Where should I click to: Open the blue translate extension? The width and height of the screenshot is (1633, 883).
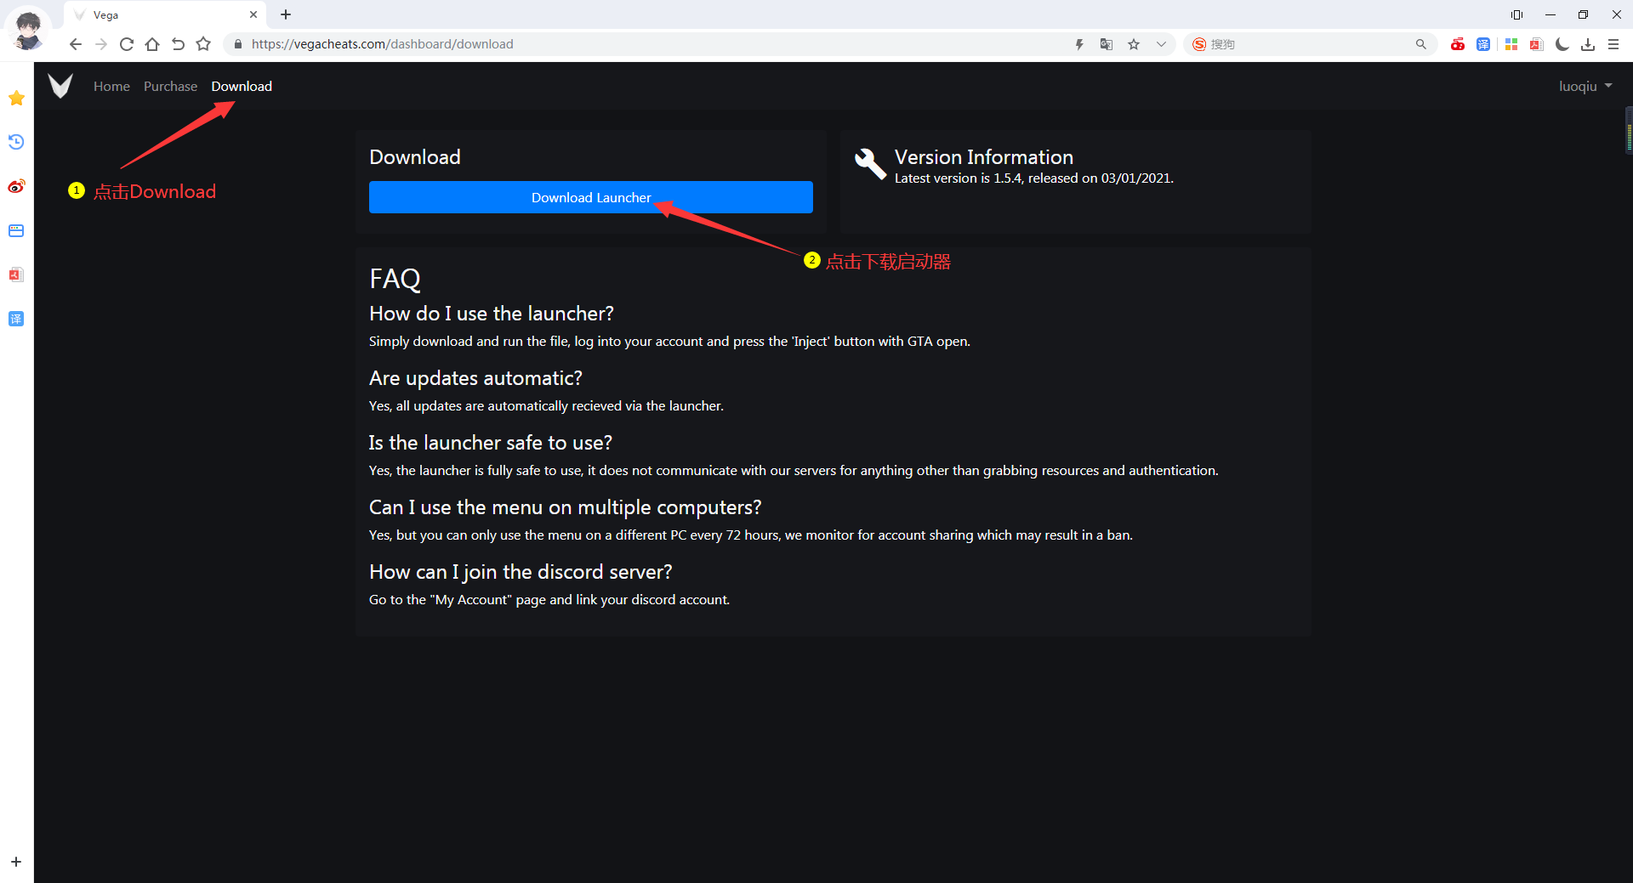[1483, 44]
